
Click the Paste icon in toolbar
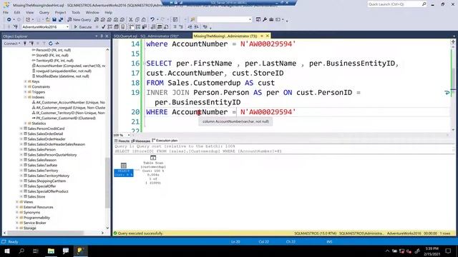[x=144, y=19]
